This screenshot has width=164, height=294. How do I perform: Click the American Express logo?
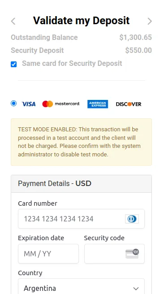pos(98,104)
